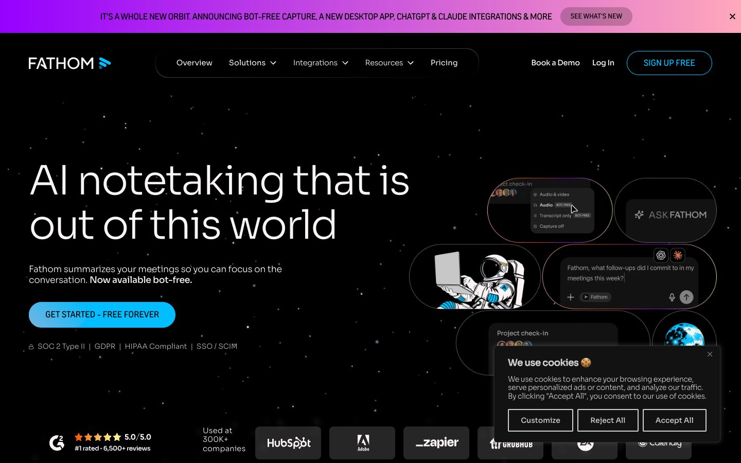
Task: Open the Resources menu item
Action: (384, 63)
